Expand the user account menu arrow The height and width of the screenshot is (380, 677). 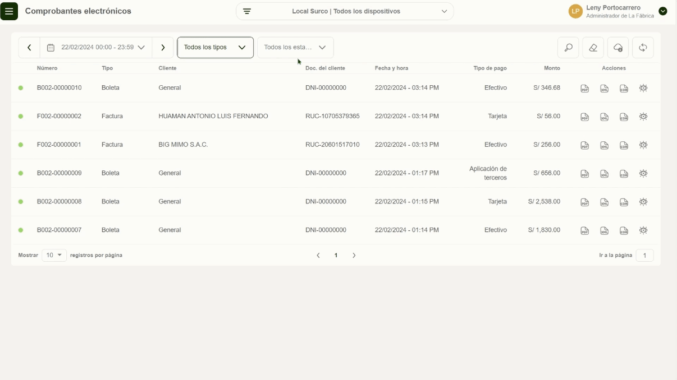pyautogui.click(x=663, y=11)
